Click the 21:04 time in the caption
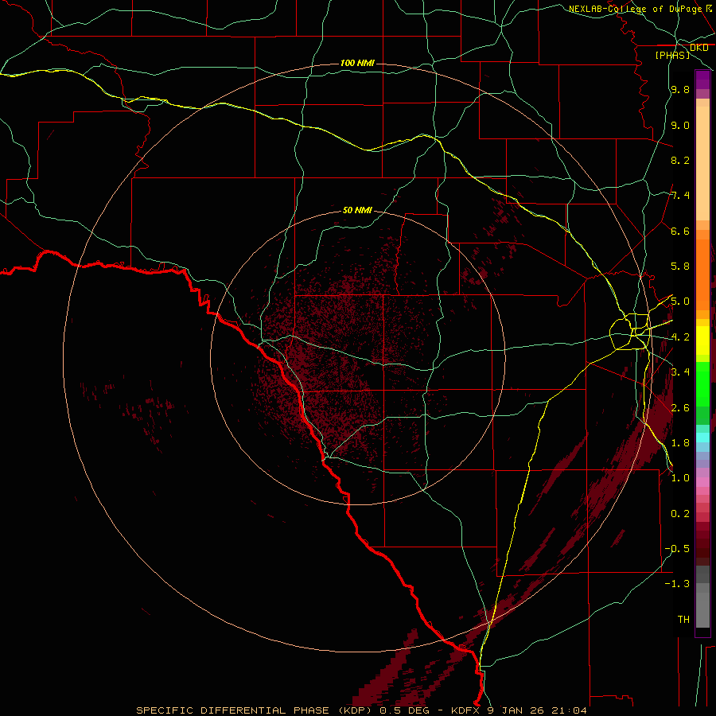The image size is (716, 716). click(568, 710)
